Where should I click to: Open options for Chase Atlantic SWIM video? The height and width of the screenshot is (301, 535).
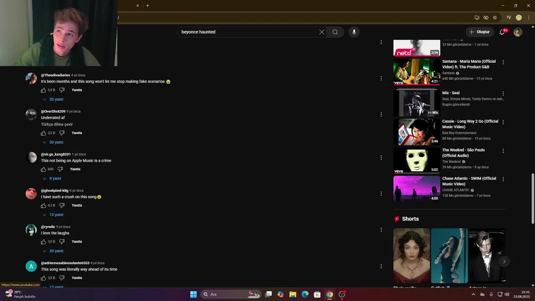[x=503, y=179]
